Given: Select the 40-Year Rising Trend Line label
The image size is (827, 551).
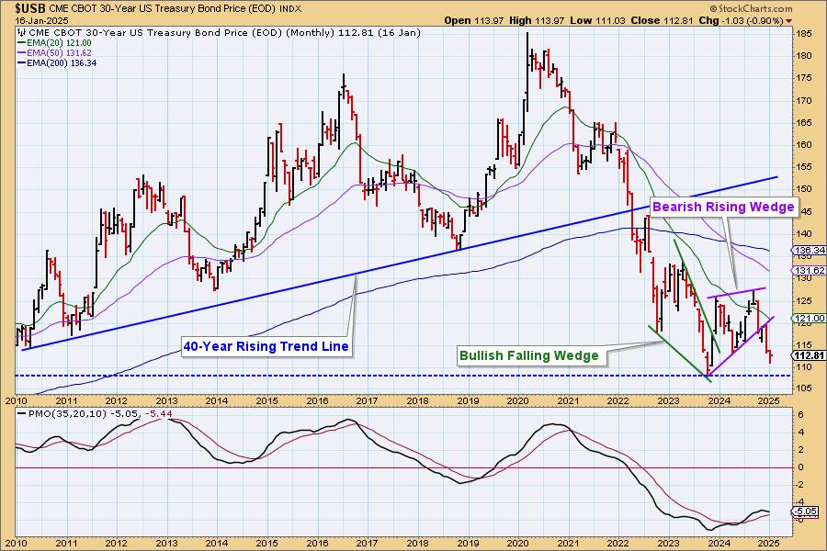Looking at the screenshot, I should 266,346.
